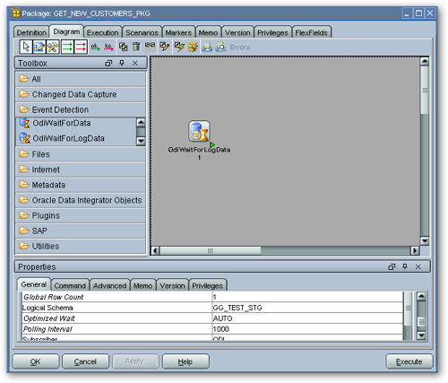This screenshot has height=383, width=448.
Task: Select the free choice arrow pointer tool
Action: [26, 47]
